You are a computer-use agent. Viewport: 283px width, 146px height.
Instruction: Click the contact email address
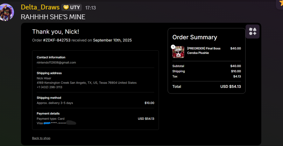click(56, 62)
